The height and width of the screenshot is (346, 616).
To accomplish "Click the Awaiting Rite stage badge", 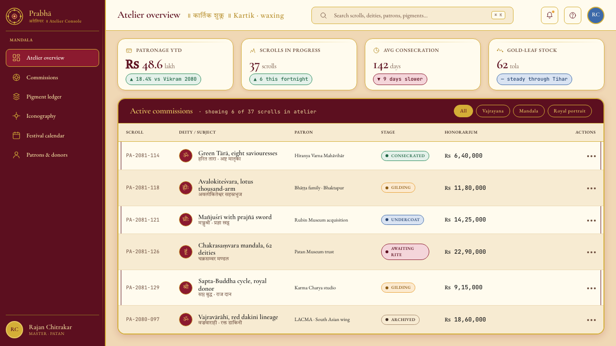I will [x=405, y=252].
